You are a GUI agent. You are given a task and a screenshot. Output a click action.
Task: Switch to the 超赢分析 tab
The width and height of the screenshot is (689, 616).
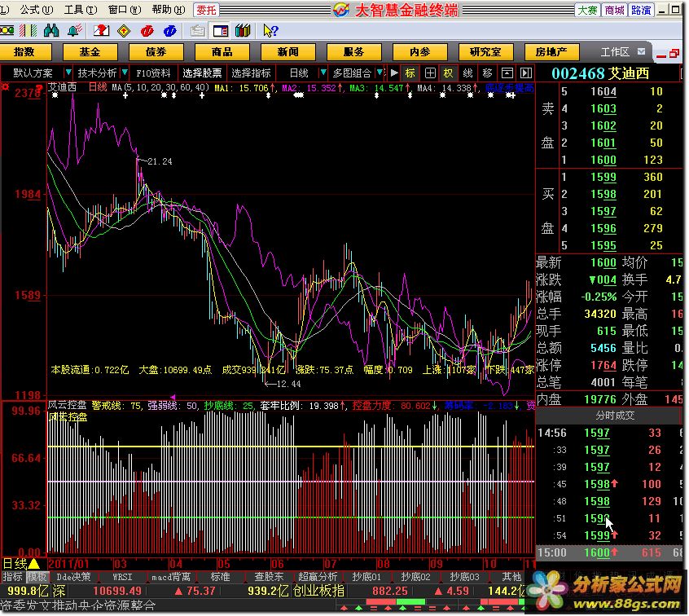tap(318, 576)
